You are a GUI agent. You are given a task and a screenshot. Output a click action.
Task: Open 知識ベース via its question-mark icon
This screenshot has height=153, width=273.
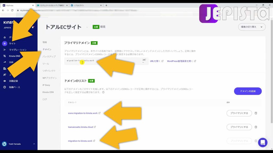(x=4, y=87)
